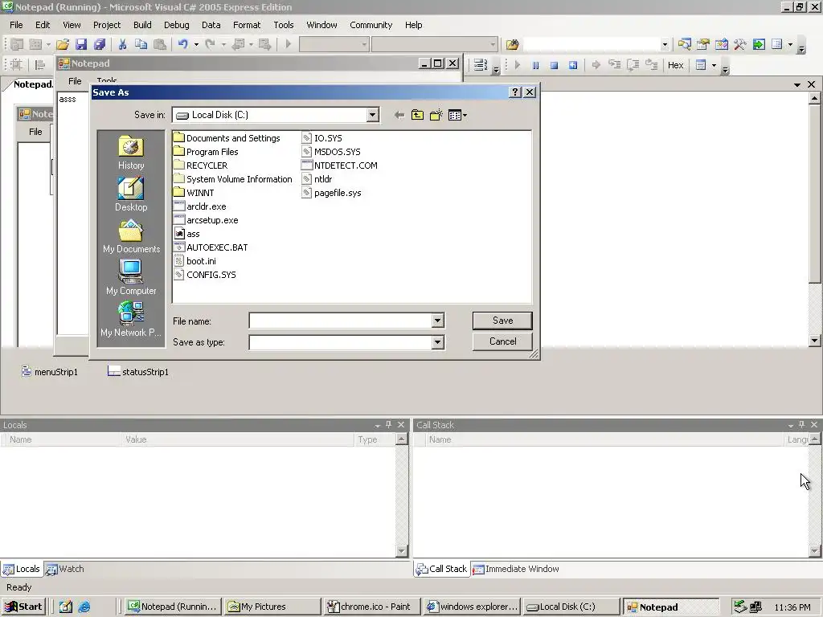Pin the Locals panel with auto-hide pushpin
Image resolution: width=823 pixels, height=617 pixels.
(389, 425)
